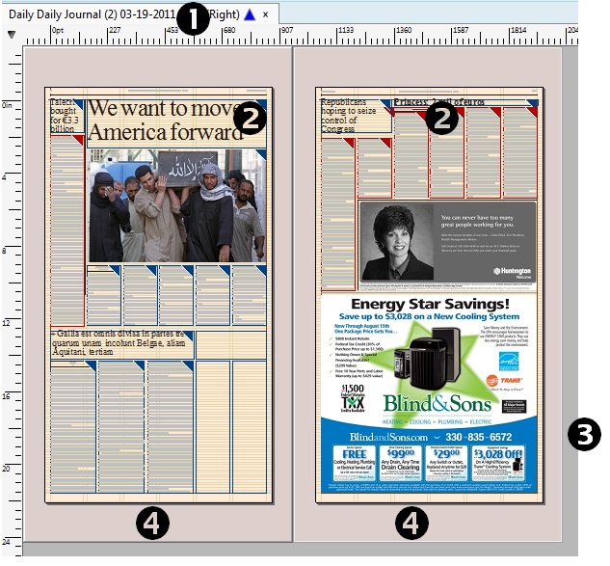Viewport: 610px width, 566px height.
Task: Select the 'bought for €3.3 billion' headline frame
Action: pos(66,116)
